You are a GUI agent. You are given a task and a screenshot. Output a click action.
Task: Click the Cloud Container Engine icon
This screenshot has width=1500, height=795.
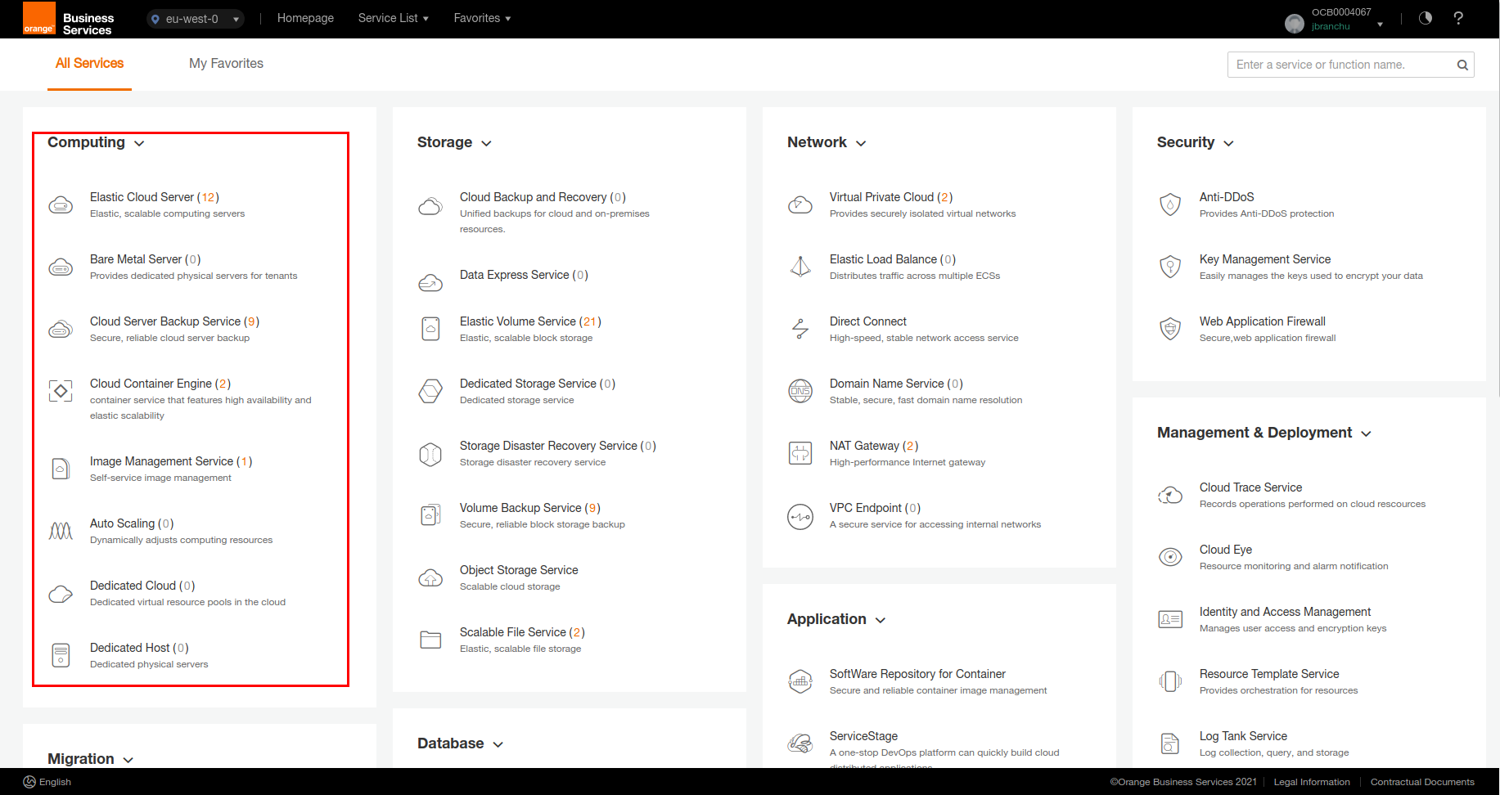coord(61,391)
